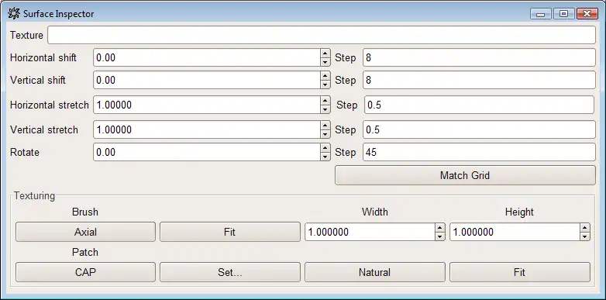Click the Vertical stretch Step field
Screen dimensions: 606x300
click(479, 129)
